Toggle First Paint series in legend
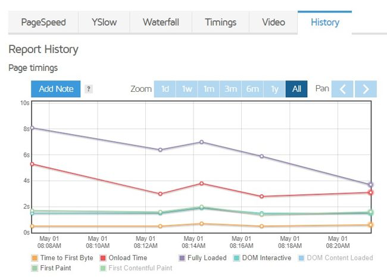387x279 pixels. click(51, 268)
